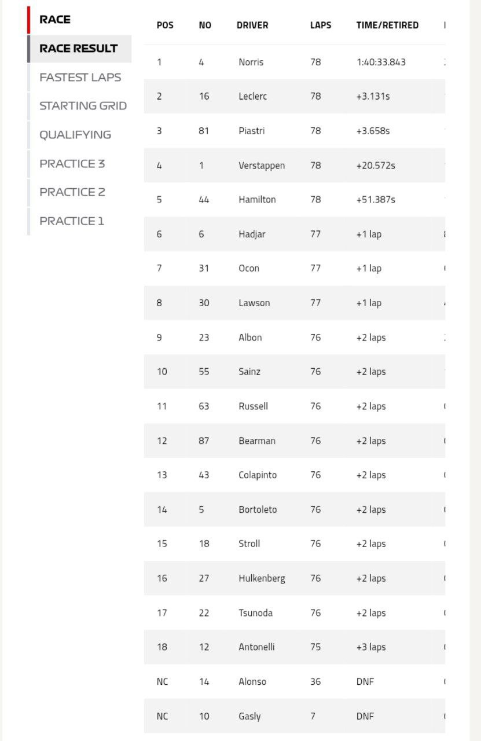Viewport: 481px width, 741px height.
Task: Click the Pos column header
Action: [x=165, y=25]
